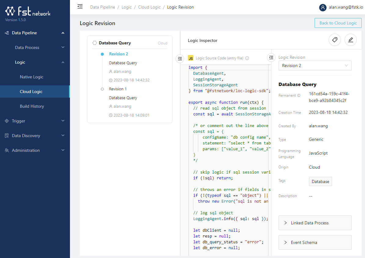Toggle the source code panel collapse icon
The height and width of the screenshot is (258, 365).
tap(180, 58)
